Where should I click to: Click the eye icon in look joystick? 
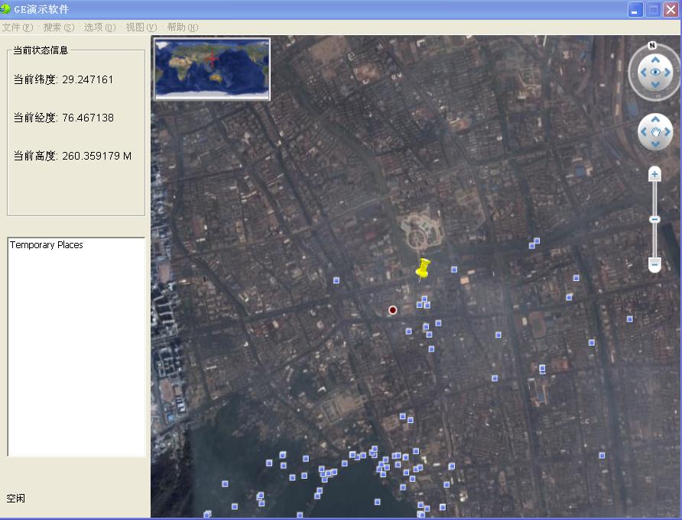[655, 73]
